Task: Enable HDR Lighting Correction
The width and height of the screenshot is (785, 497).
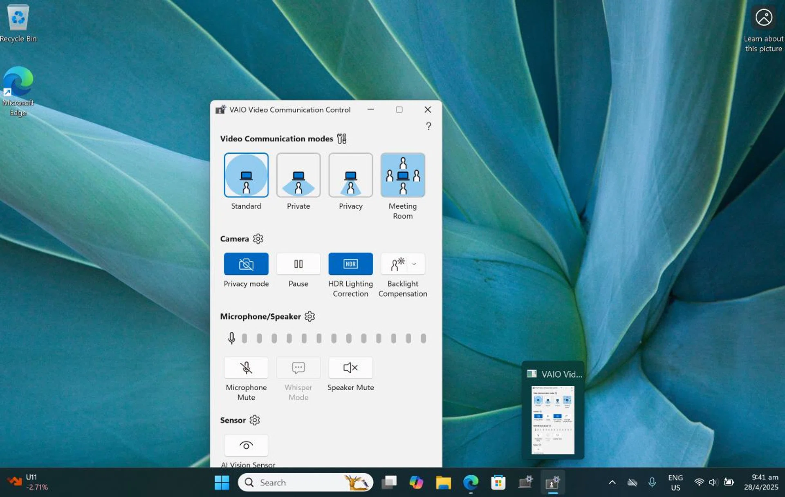Action: [350, 264]
